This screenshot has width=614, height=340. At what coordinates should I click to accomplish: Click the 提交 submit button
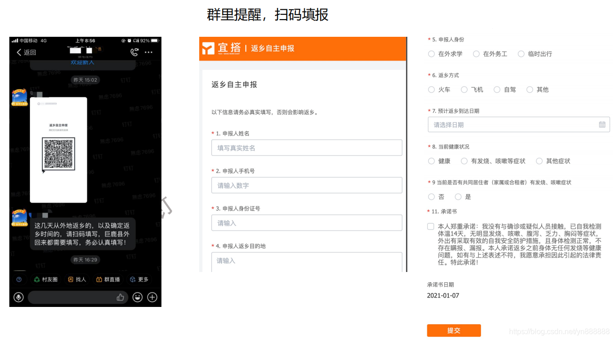454,330
